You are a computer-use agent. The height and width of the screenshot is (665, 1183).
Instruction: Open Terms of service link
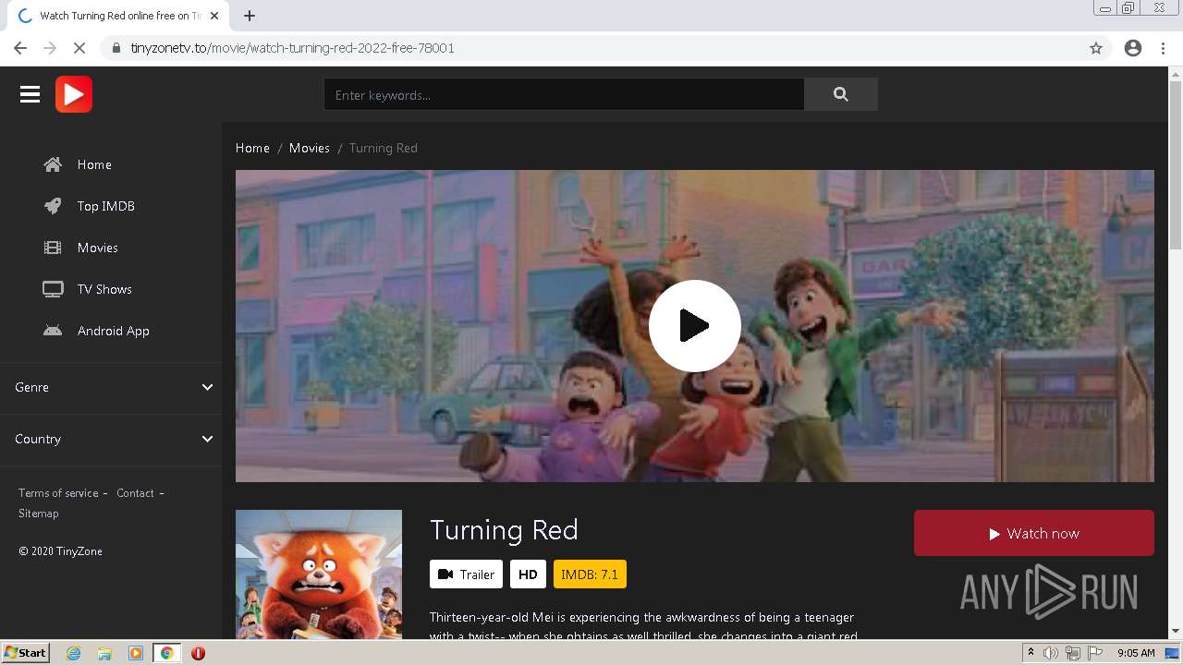[x=58, y=493]
